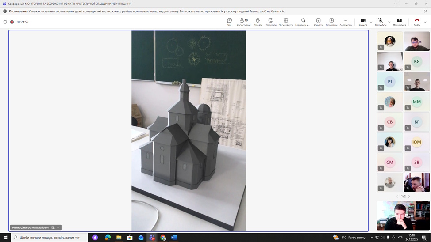The height and width of the screenshot is (242, 431).
Task: Go to next page of participants
Action: [409, 197]
